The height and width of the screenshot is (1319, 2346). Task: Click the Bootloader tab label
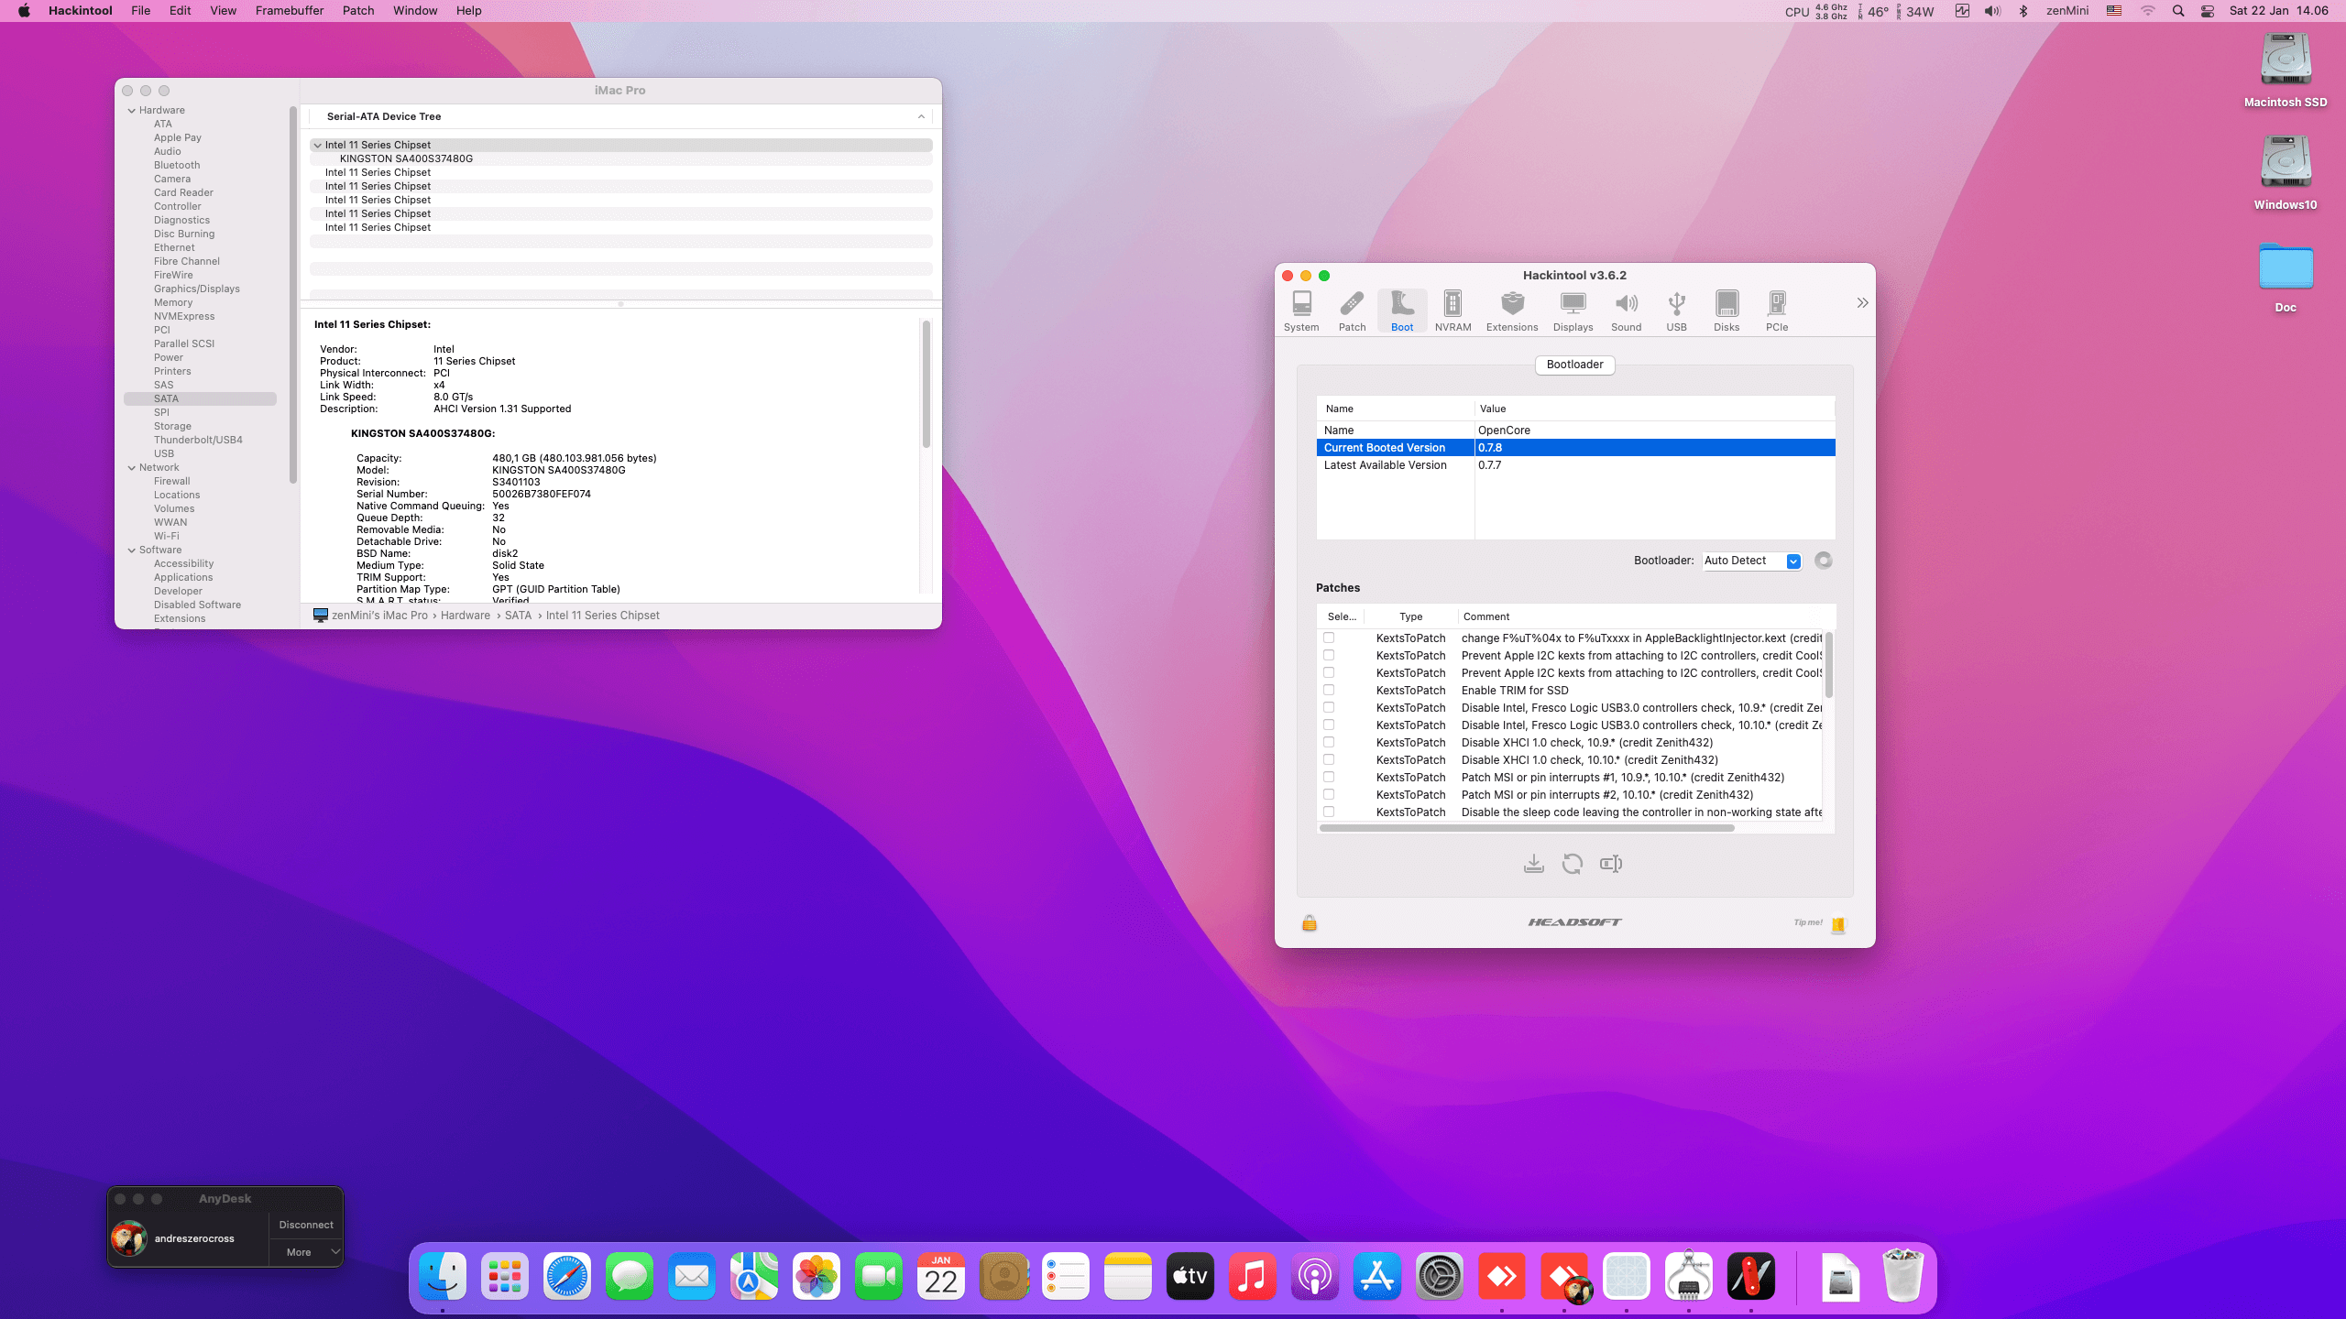(x=1574, y=365)
